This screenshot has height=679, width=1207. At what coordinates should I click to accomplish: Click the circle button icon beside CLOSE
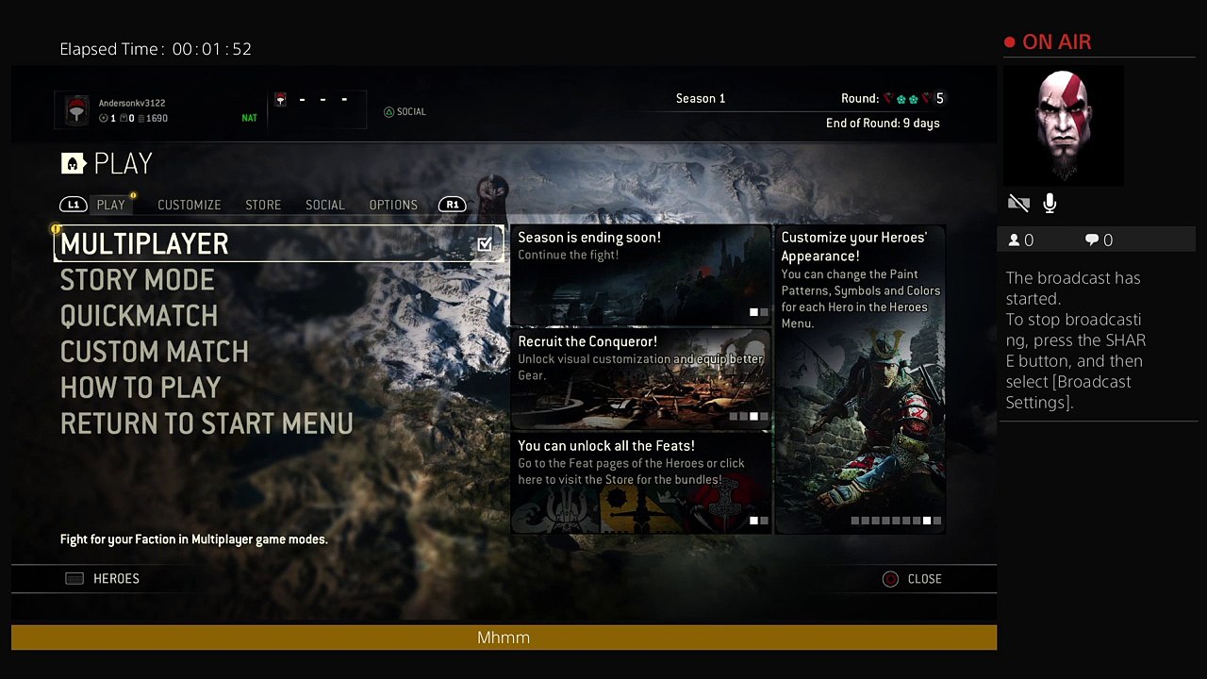pos(890,579)
